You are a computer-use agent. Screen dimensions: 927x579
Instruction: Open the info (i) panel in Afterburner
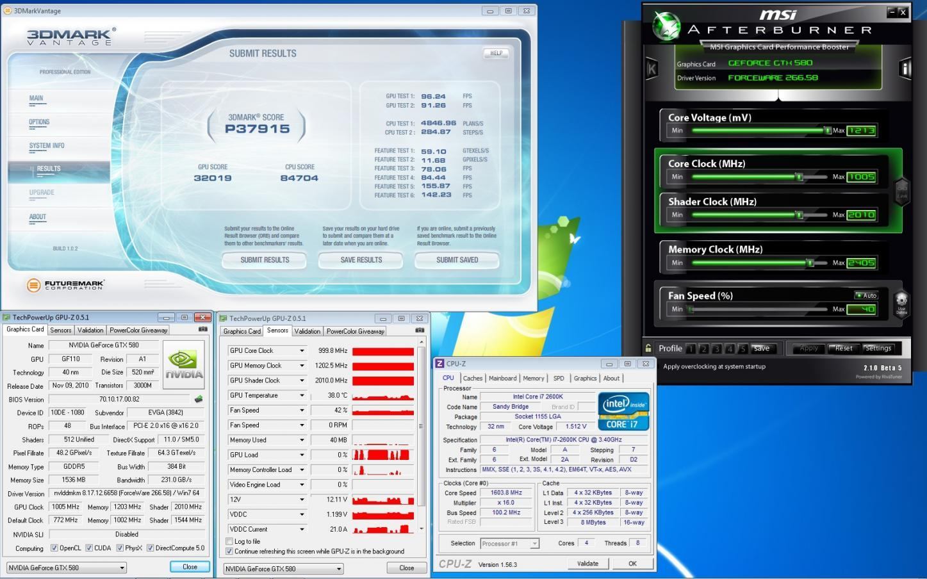click(x=905, y=69)
